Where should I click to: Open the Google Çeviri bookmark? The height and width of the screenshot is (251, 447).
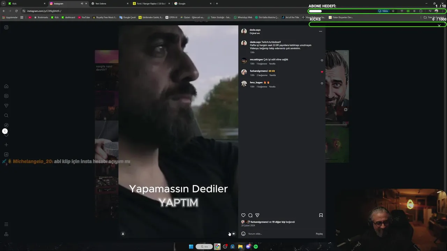coord(127,17)
